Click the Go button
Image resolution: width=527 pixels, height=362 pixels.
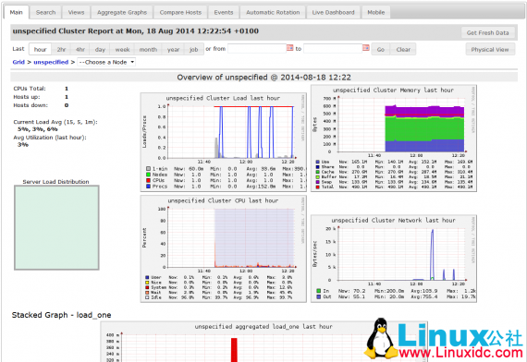click(381, 49)
